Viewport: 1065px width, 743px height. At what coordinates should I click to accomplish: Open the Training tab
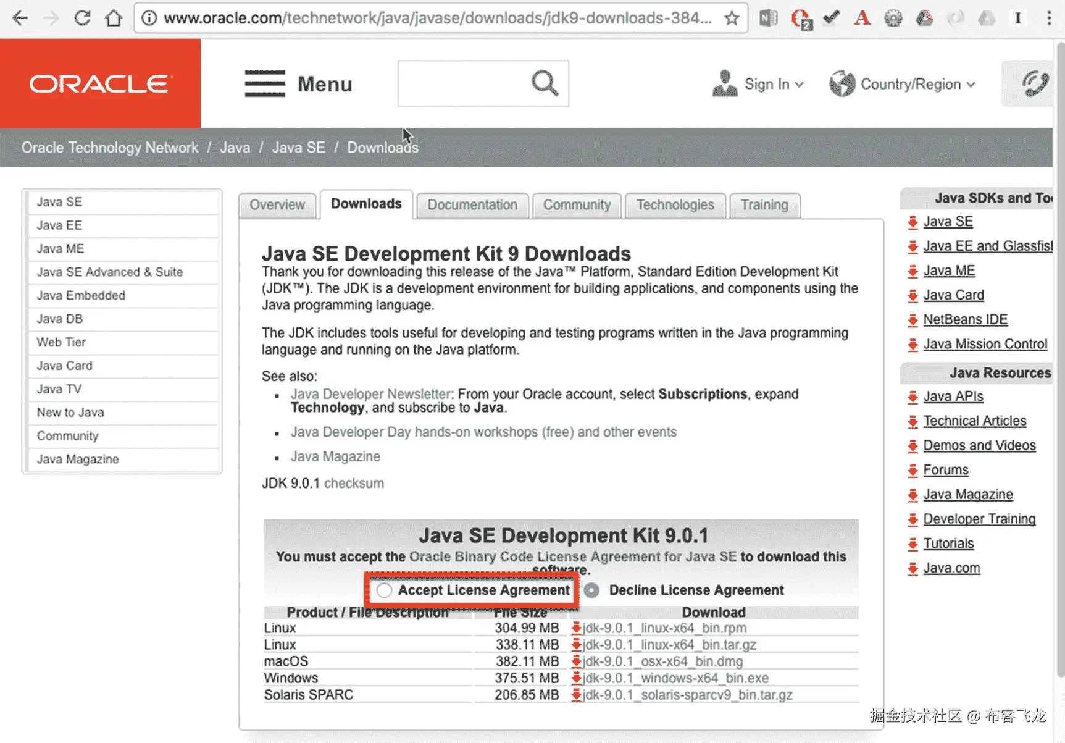(764, 205)
